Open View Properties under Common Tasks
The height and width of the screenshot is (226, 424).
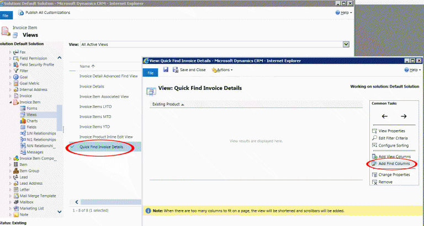pyautogui.click(x=389, y=131)
